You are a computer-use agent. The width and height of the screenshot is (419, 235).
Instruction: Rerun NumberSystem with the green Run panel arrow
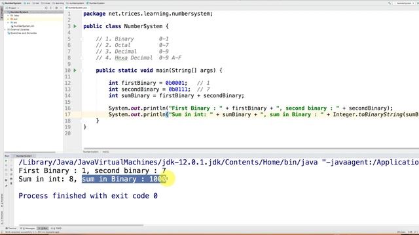[6, 161]
